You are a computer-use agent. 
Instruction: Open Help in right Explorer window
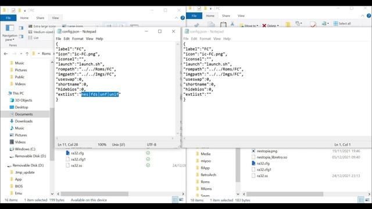(x=369, y=16)
